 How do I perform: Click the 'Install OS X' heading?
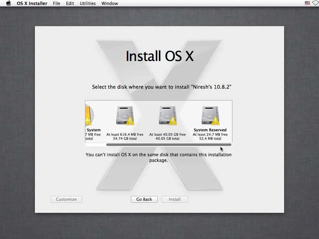[x=160, y=56]
